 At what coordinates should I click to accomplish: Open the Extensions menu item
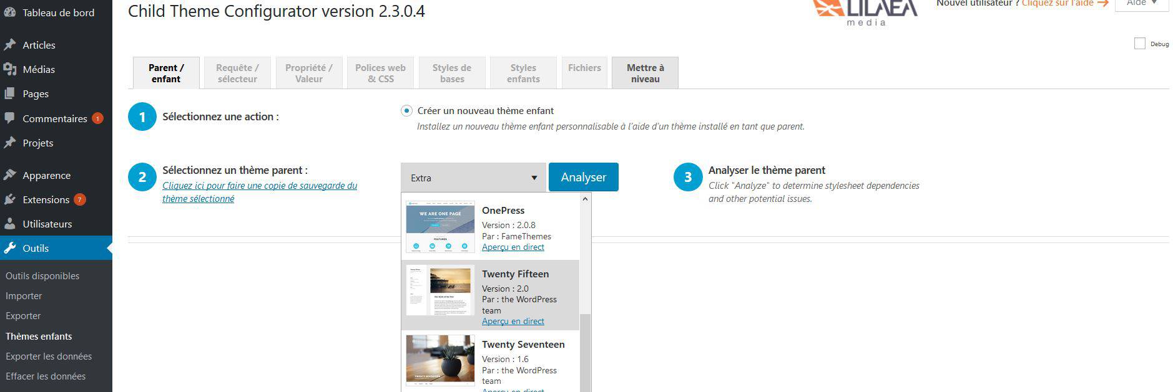[x=56, y=199]
